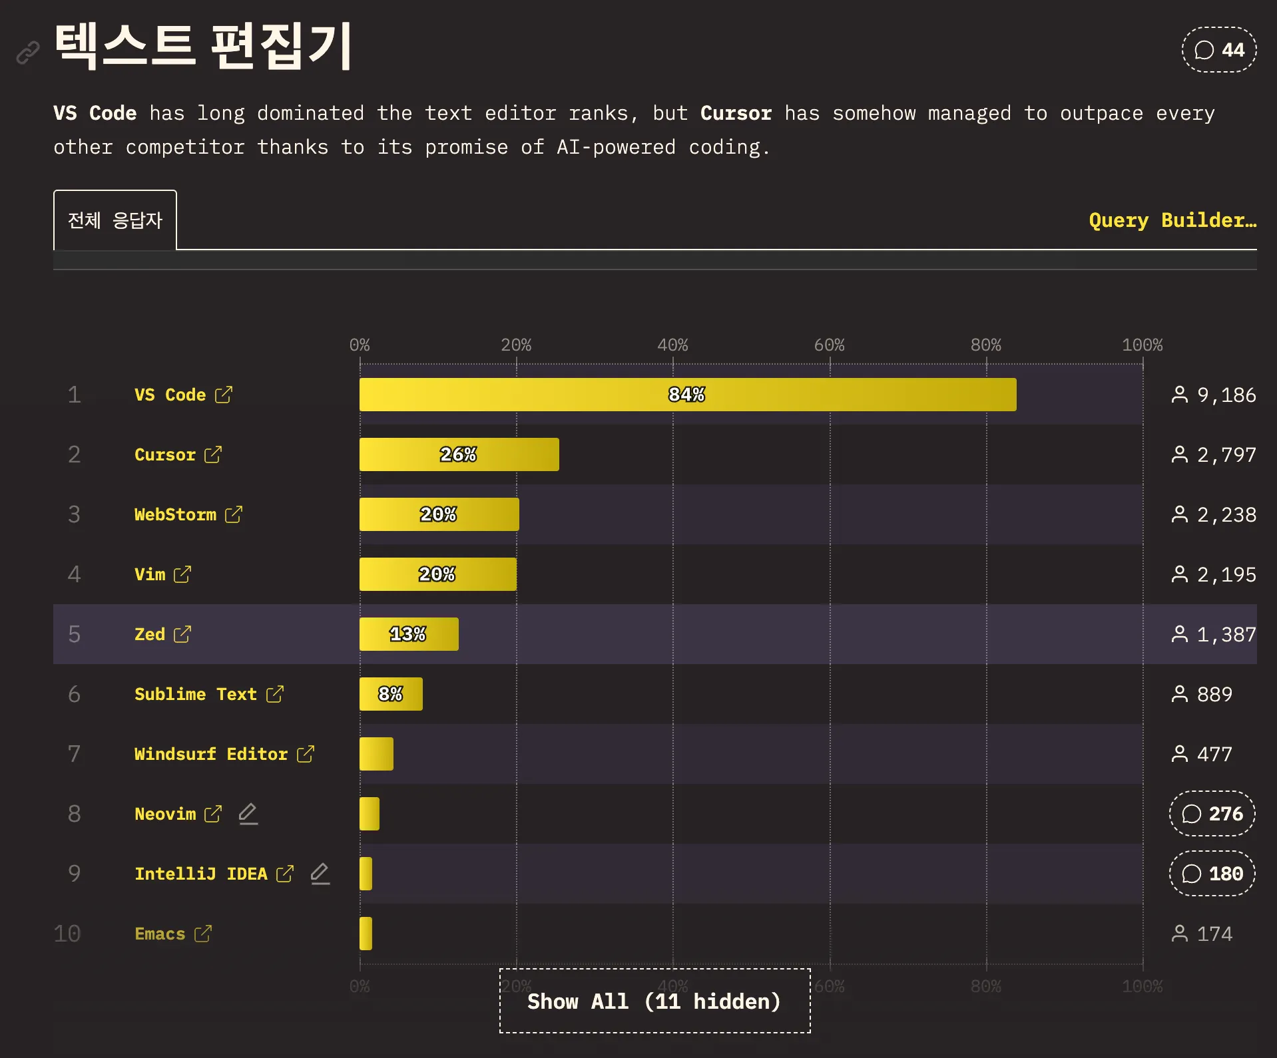Click the external link icon next to Cursor
The height and width of the screenshot is (1058, 1277).
tap(213, 454)
